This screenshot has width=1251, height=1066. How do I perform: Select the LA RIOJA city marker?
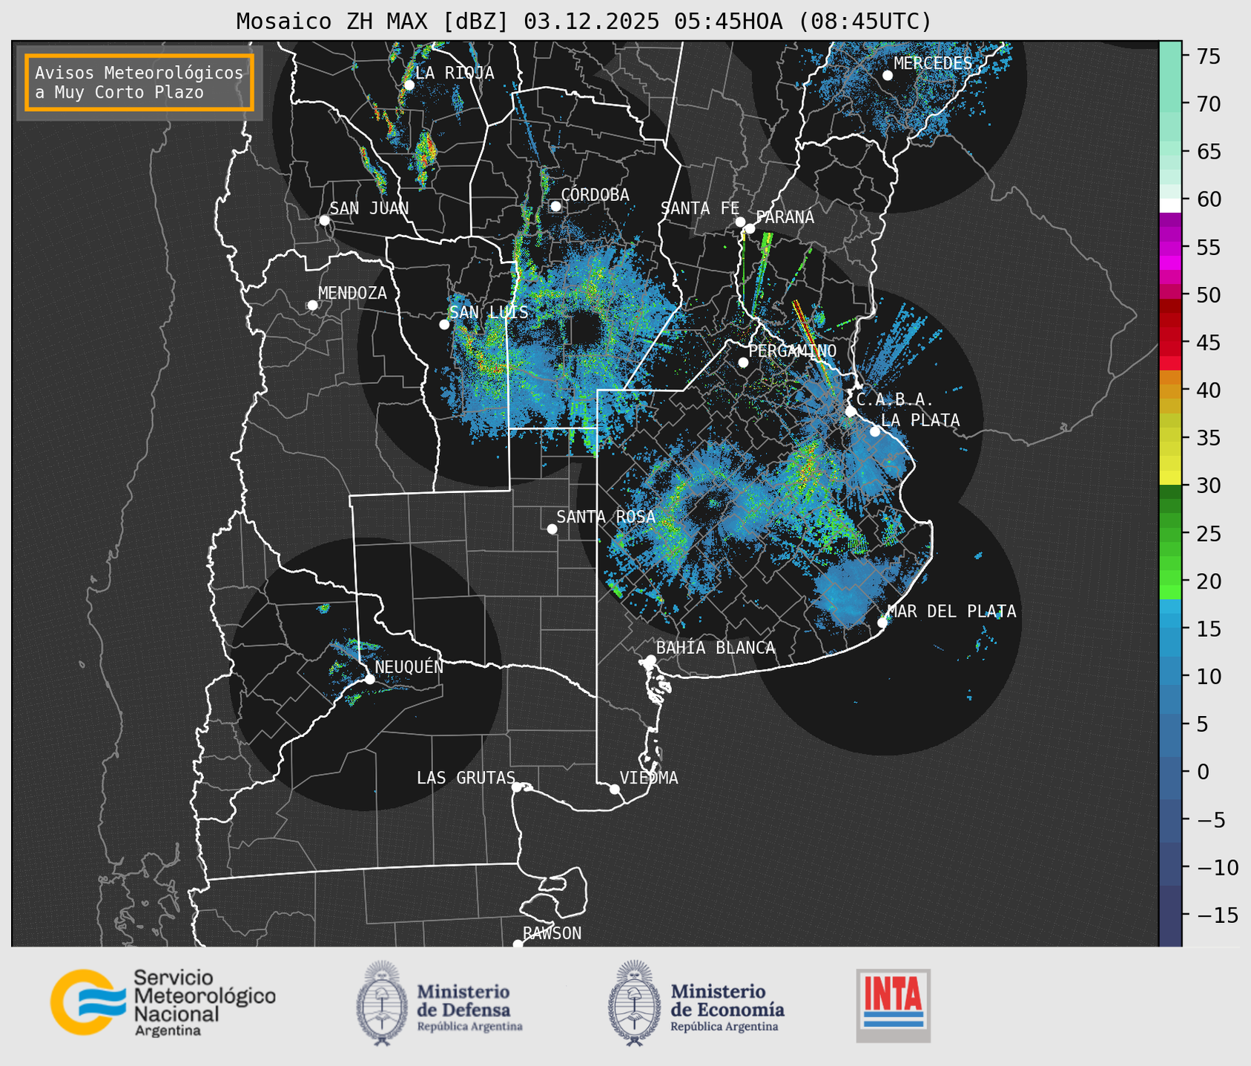[x=409, y=85]
